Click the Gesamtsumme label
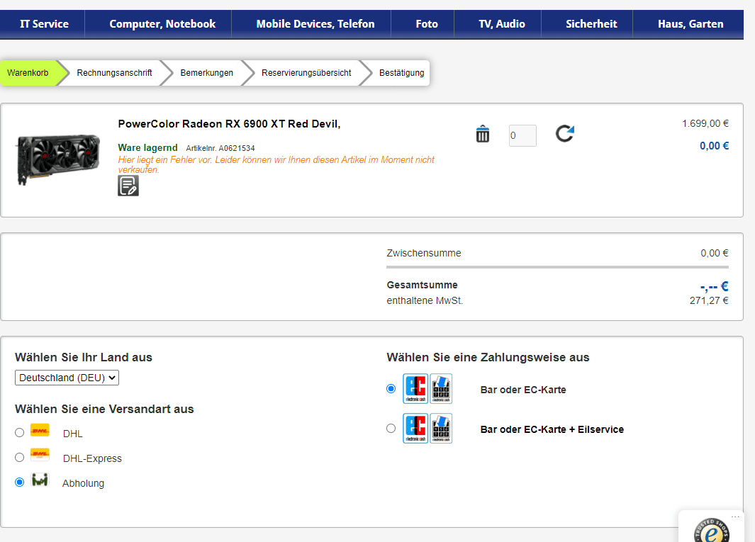This screenshot has height=542, width=755. pyautogui.click(x=423, y=285)
